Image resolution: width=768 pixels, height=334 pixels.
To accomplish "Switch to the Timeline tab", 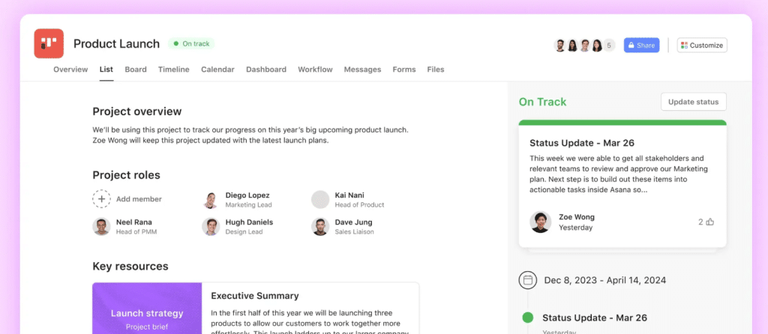I will [x=173, y=70].
